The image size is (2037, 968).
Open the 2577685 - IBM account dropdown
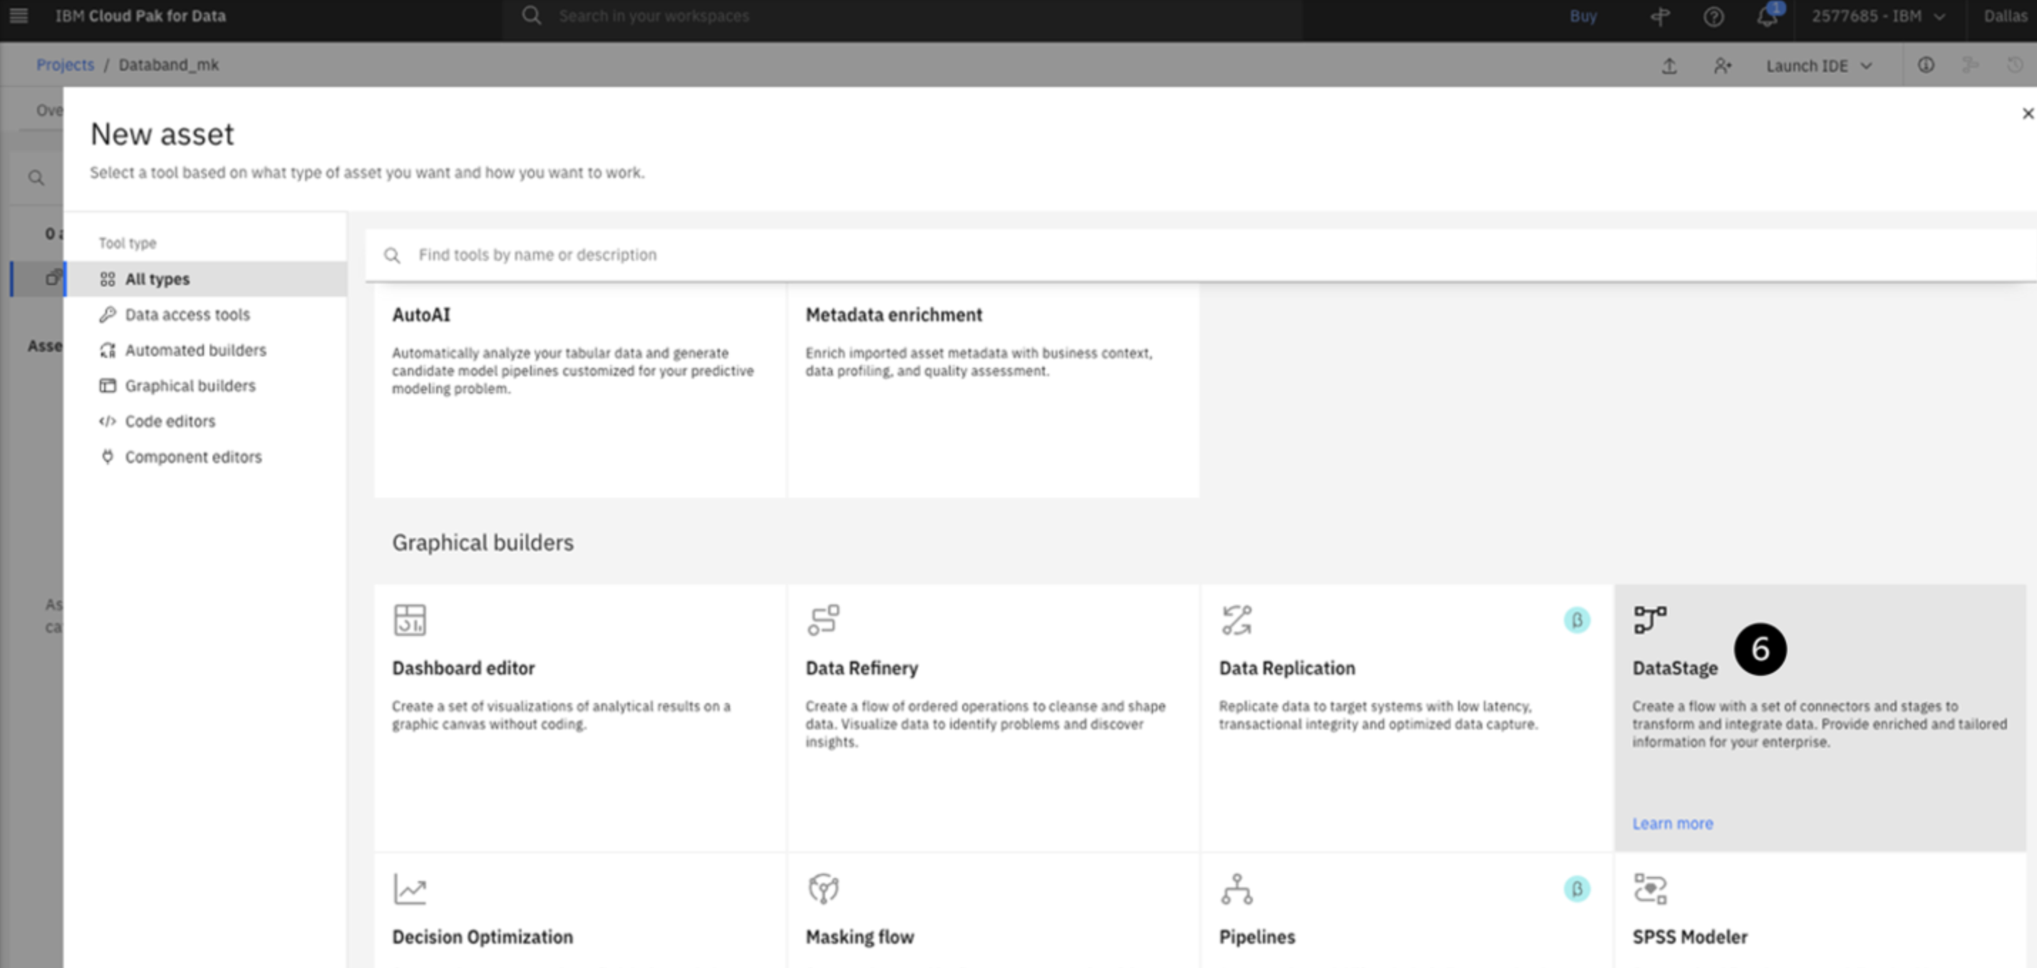coord(1878,16)
